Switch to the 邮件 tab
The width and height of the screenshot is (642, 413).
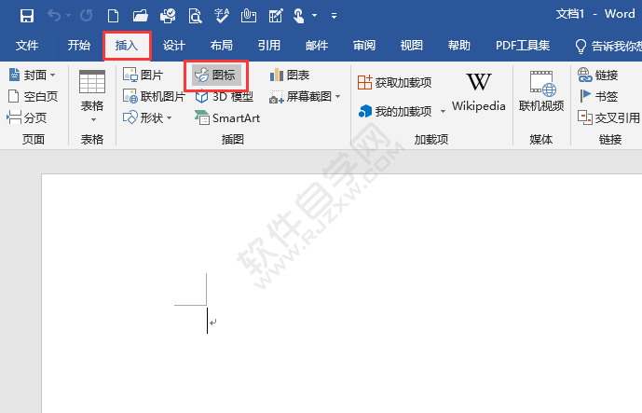(x=317, y=45)
